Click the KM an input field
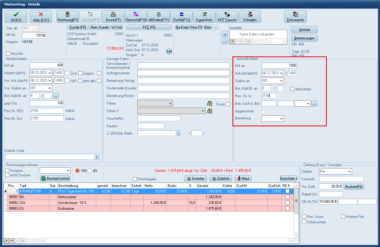Screen dimensions: 380x247 pos(279,65)
